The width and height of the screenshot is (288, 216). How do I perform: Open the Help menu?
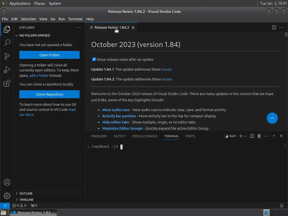[x=90, y=19]
